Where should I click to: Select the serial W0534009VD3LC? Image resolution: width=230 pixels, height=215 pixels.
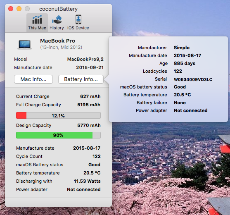[x=193, y=79]
